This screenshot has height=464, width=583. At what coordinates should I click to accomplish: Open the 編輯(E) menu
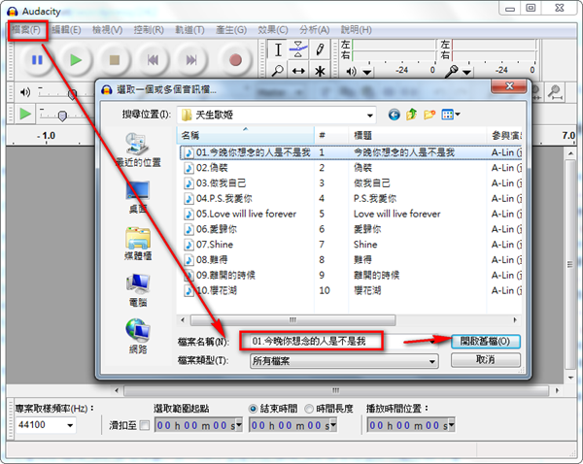(66, 30)
